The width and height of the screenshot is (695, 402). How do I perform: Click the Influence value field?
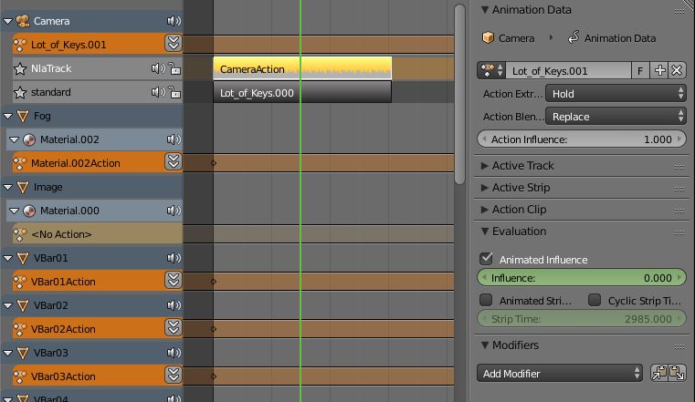click(x=582, y=278)
